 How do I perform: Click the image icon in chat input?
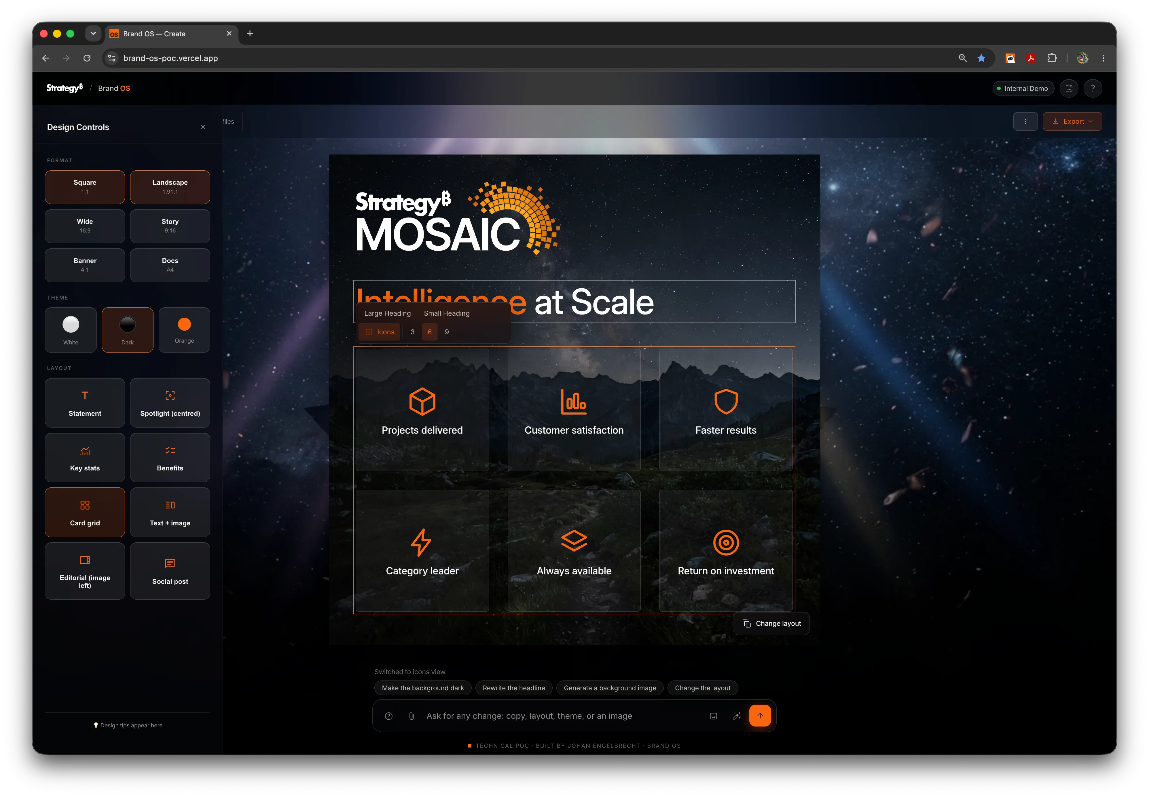(714, 716)
